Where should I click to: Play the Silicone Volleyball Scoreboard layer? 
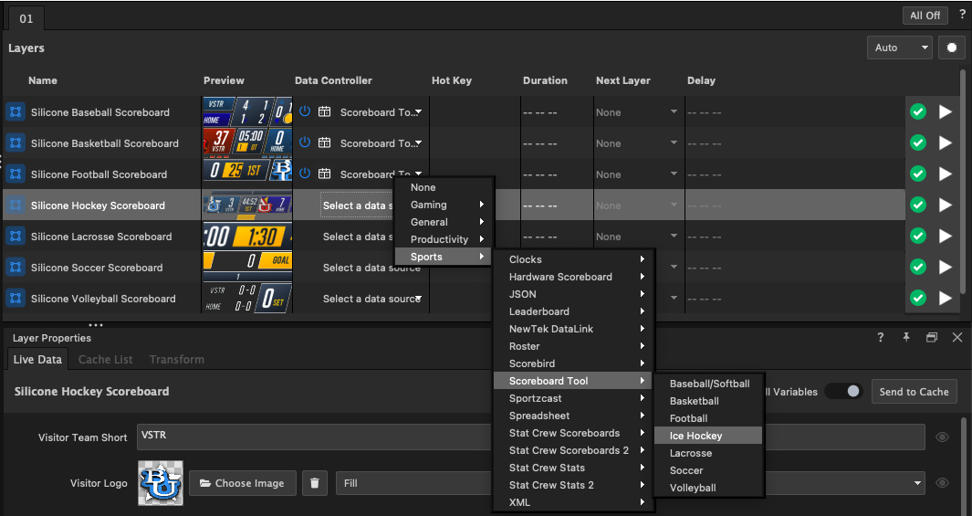[946, 299]
